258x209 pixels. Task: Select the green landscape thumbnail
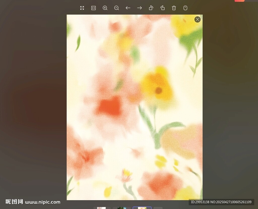point(122,207)
